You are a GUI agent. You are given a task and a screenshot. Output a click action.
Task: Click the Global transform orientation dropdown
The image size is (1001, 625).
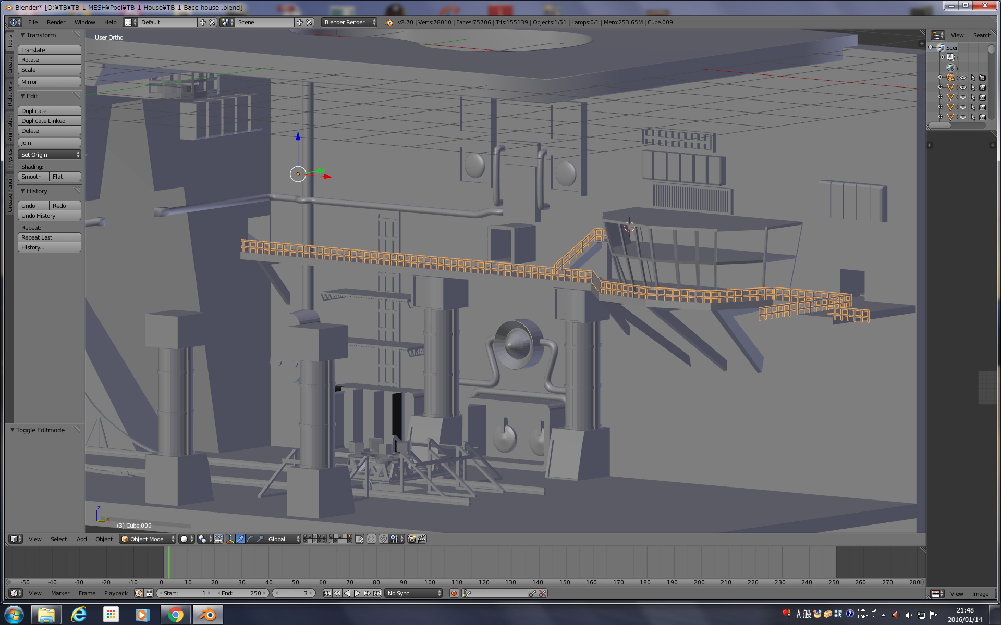click(282, 539)
